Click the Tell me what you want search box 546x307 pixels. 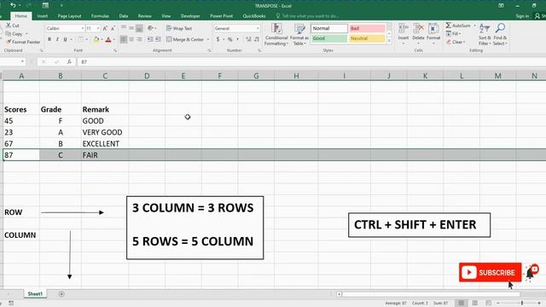click(x=307, y=16)
